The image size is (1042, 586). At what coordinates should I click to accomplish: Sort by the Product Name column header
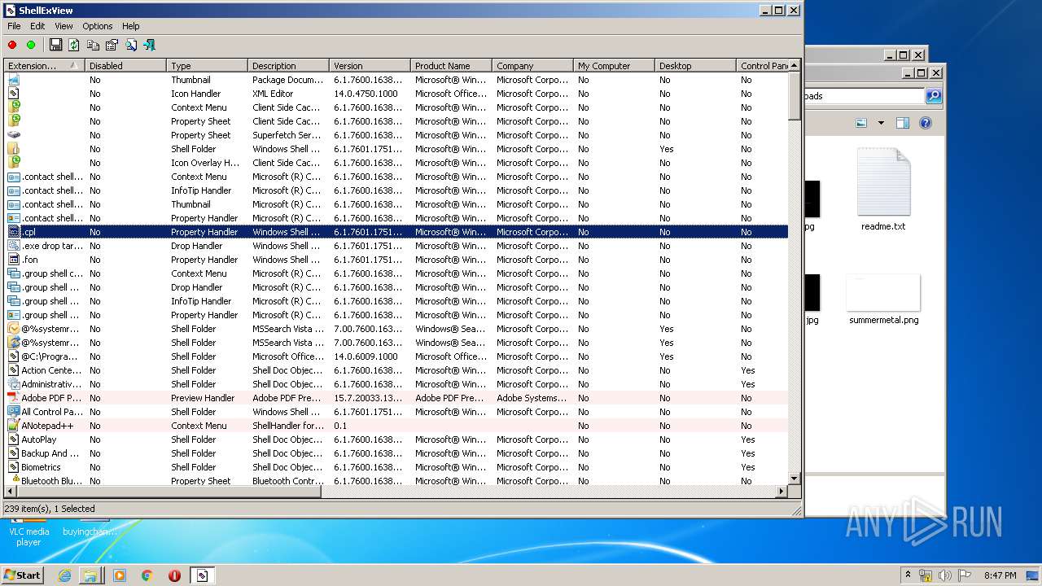[451, 66]
